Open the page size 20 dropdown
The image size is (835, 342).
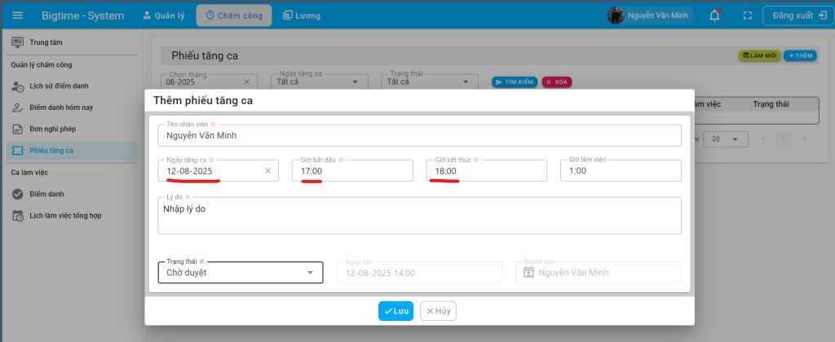[725, 139]
